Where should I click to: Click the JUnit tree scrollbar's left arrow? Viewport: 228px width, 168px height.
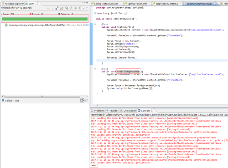(x=2, y=96)
